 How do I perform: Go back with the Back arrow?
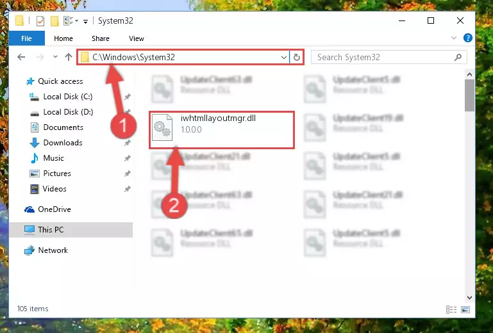click(x=21, y=57)
